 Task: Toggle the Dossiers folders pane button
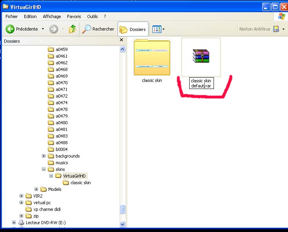pos(133,29)
